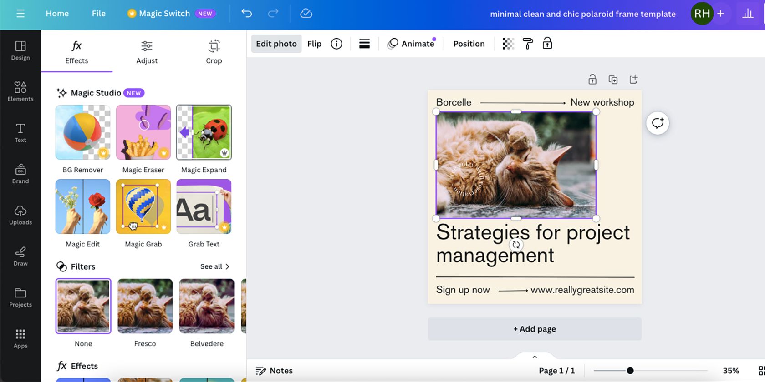Click the duplicate page icon

613,80
